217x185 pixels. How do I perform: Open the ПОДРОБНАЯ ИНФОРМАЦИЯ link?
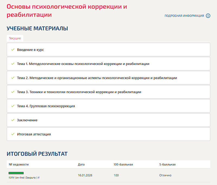pos(184,16)
